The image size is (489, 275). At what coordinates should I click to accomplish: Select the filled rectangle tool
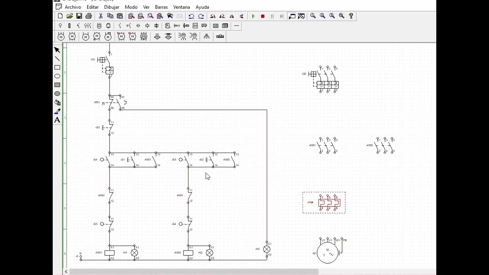[x=57, y=85]
